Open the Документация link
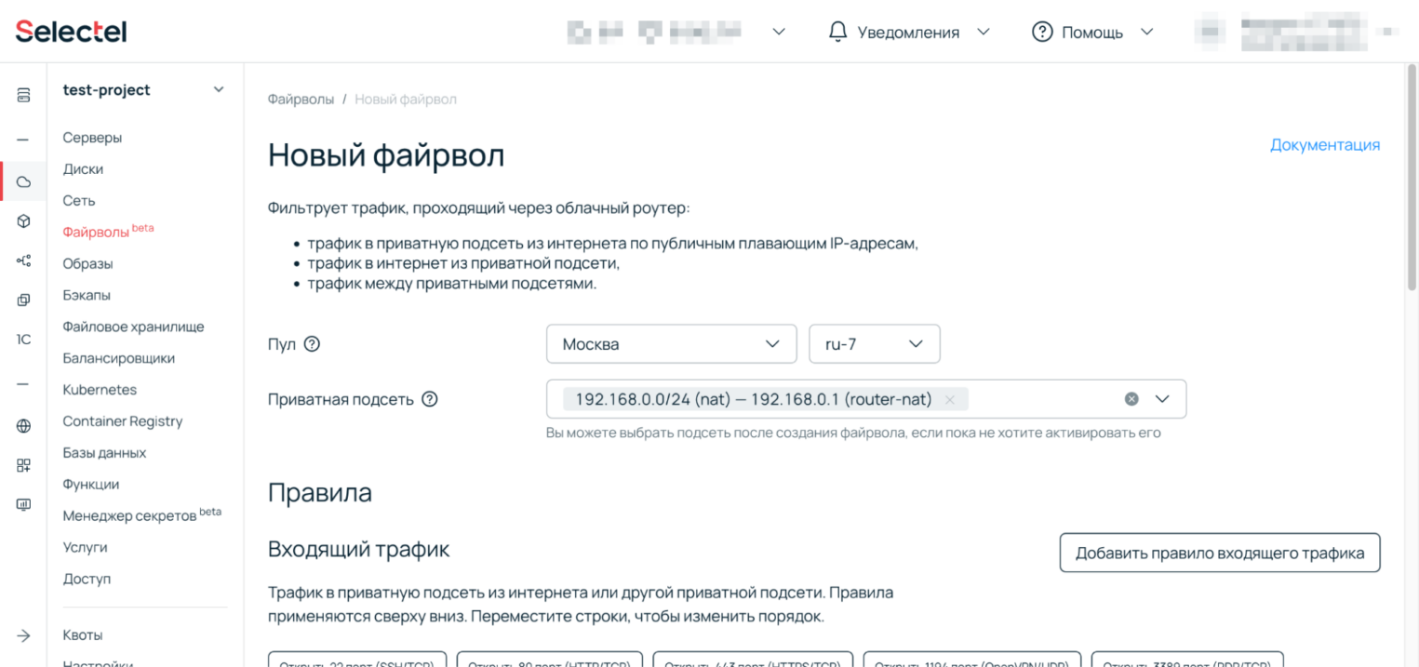The image size is (1419, 667). (x=1325, y=144)
